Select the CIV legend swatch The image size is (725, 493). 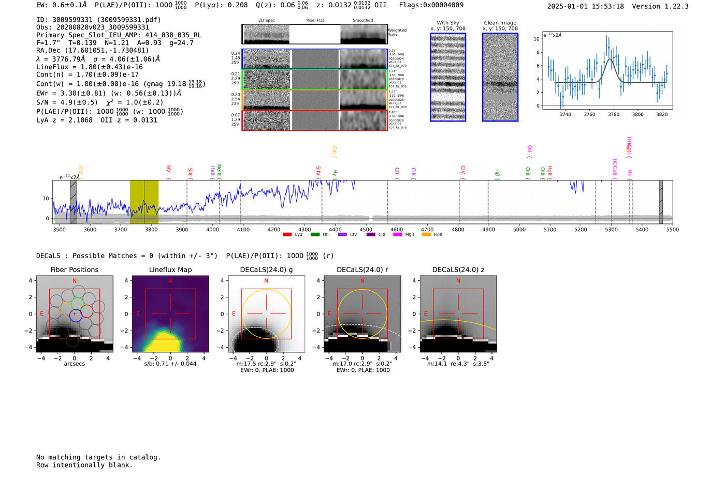coord(342,234)
